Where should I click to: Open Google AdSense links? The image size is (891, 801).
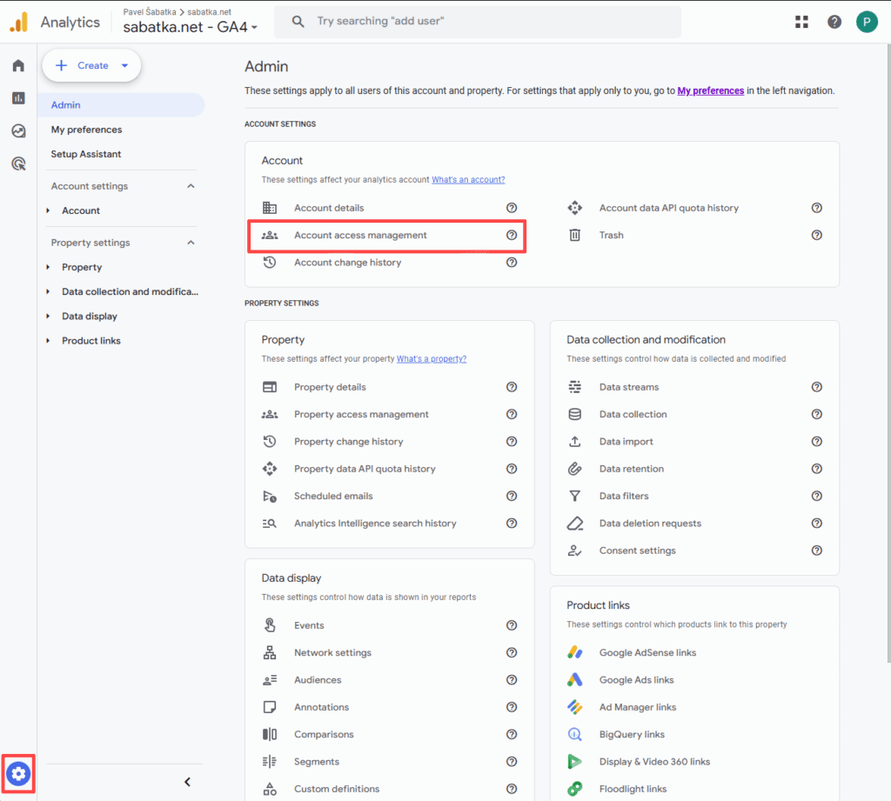tap(647, 653)
